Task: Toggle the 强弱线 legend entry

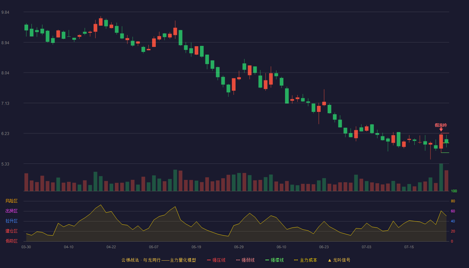Action: [x=245, y=260]
